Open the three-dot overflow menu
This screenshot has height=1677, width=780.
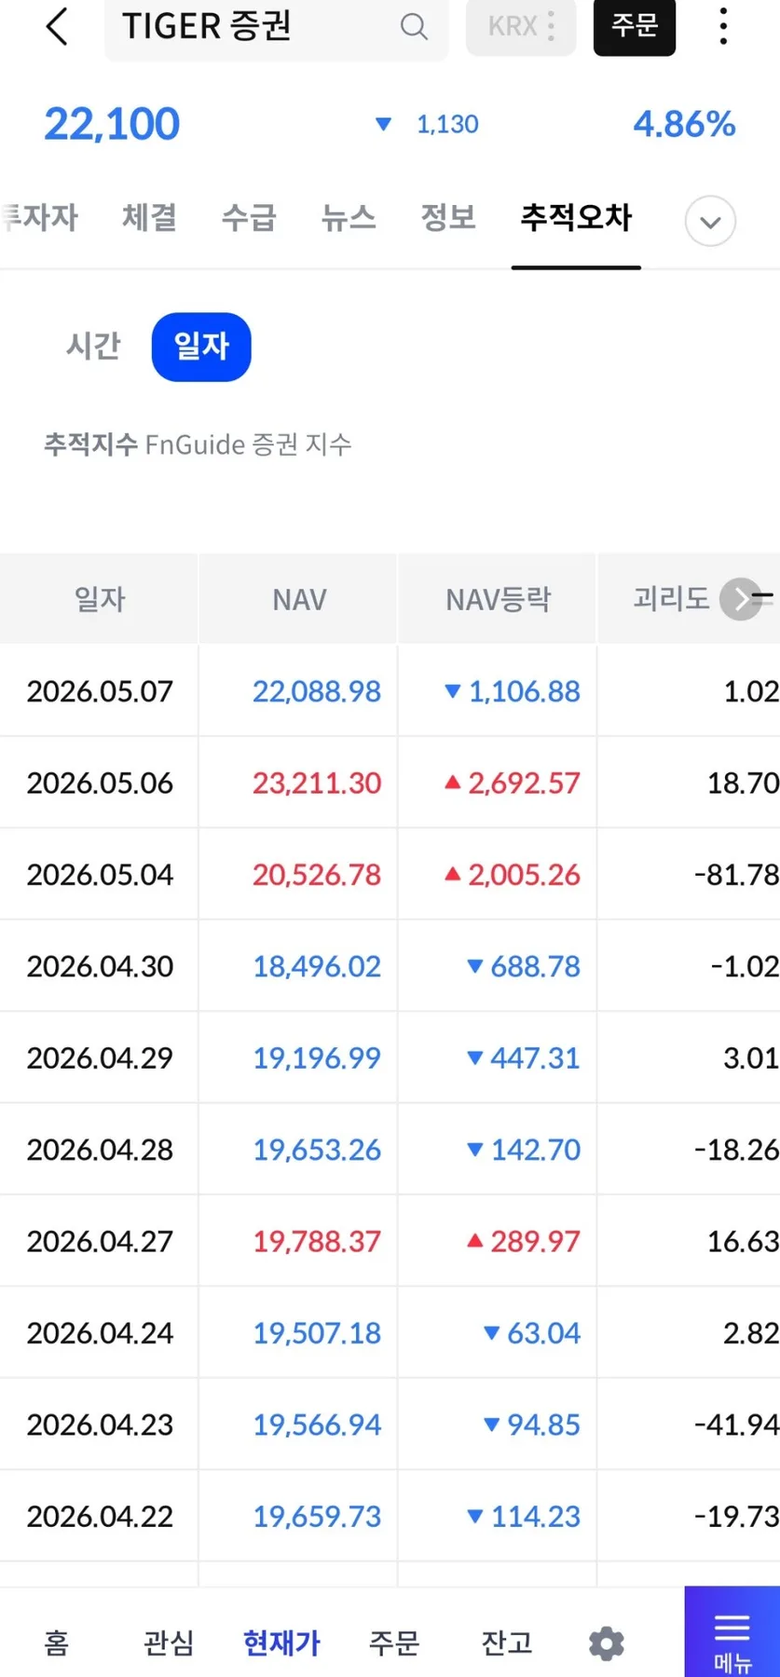pos(723,26)
